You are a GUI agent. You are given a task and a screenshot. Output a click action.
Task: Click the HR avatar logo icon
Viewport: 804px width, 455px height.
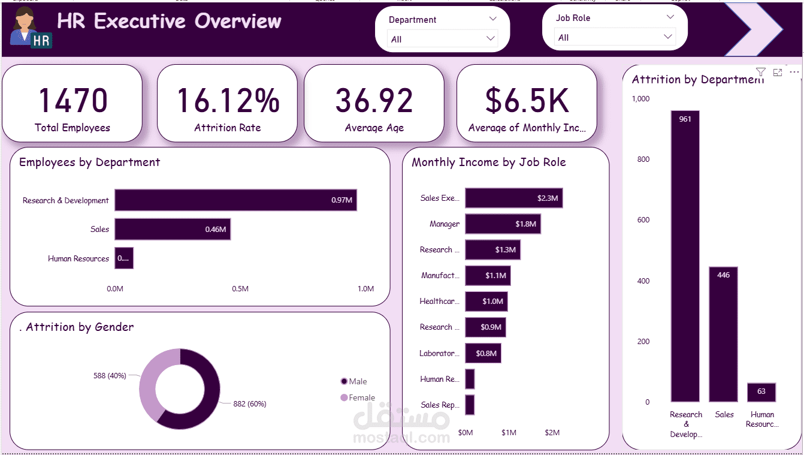(31, 28)
